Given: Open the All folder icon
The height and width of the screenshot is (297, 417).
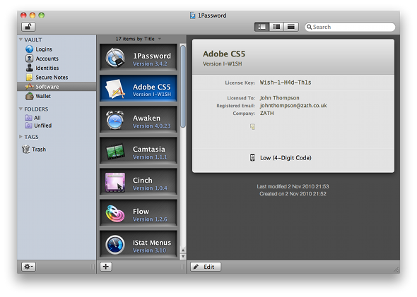Looking at the screenshot, I should coord(28,118).
